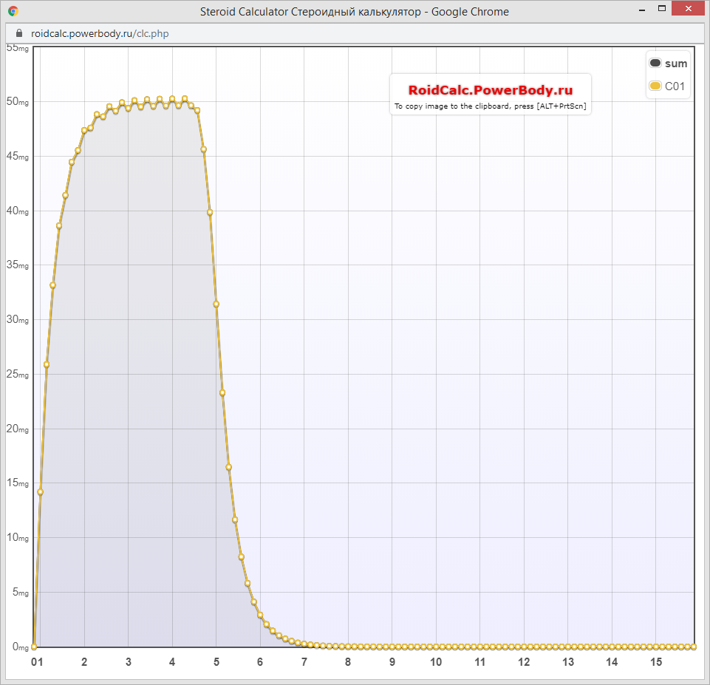This screenshot has height=685, width=710.
Task: Click the 50mg y-axis label
Action: 17,102
